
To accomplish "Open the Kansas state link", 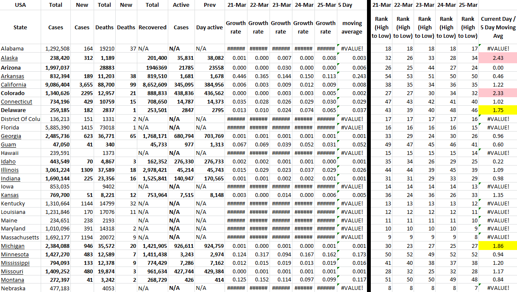I will pos(10,195).
